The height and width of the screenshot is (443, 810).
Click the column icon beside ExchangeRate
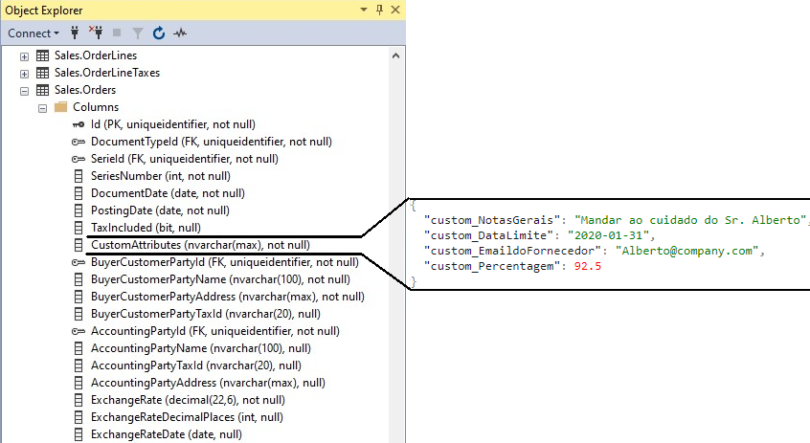pos(79,400)
